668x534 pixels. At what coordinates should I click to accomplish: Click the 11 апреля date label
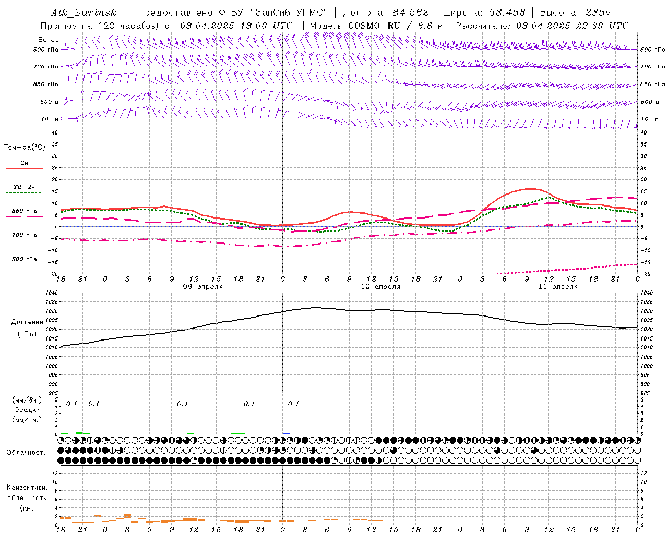[558, 287]
